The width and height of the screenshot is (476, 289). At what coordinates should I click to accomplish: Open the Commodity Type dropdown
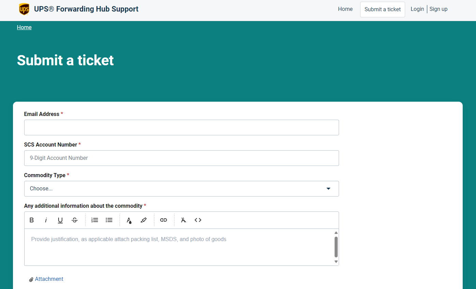[x=181, y=189]
